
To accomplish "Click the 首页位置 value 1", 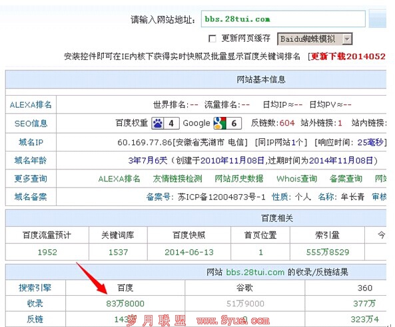I will [260, 252].
